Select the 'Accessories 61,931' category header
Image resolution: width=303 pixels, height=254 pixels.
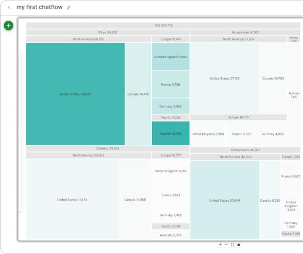click(245, 32)
